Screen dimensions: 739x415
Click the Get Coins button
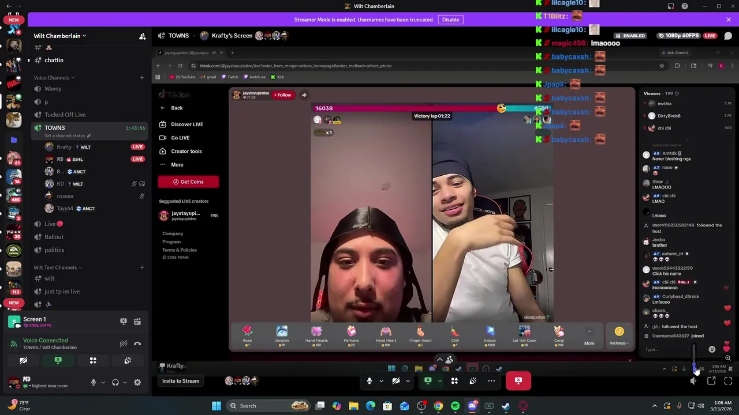(188, 182)
